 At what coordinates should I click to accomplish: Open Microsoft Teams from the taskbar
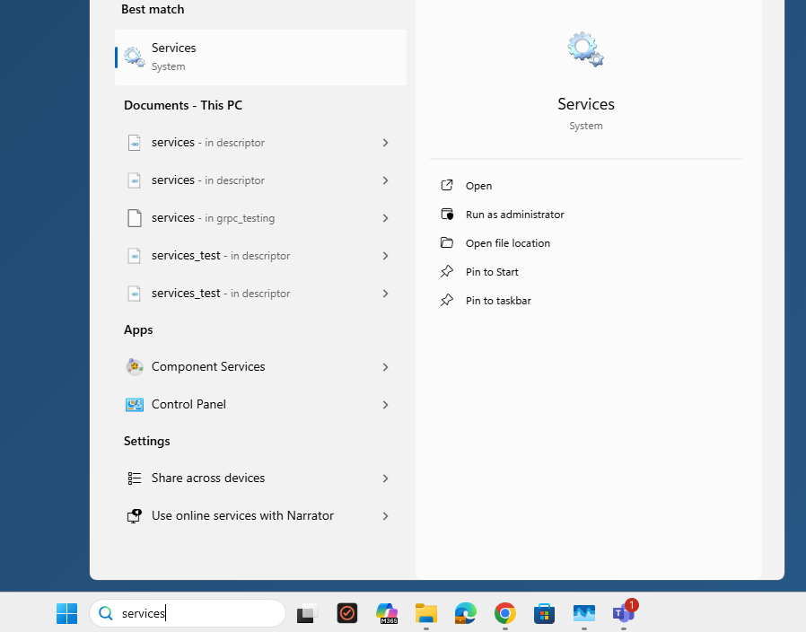pos(624,613)
